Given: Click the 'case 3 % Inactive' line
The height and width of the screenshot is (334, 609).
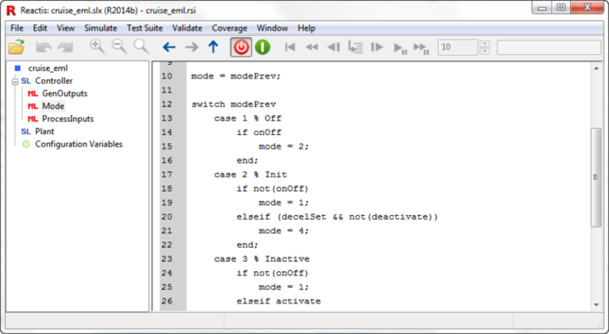Looking at the screenshot, I should coord(262,258).
